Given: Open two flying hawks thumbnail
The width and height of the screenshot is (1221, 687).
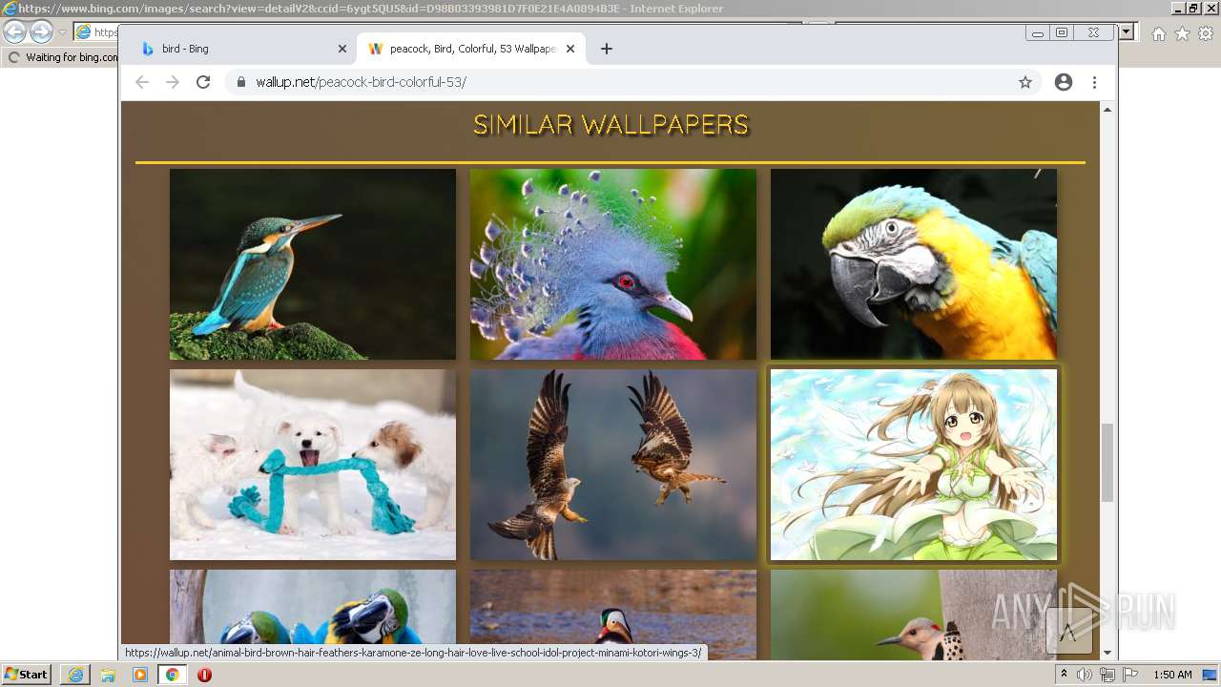Looking at the screenshot, I should click(613, 465).
